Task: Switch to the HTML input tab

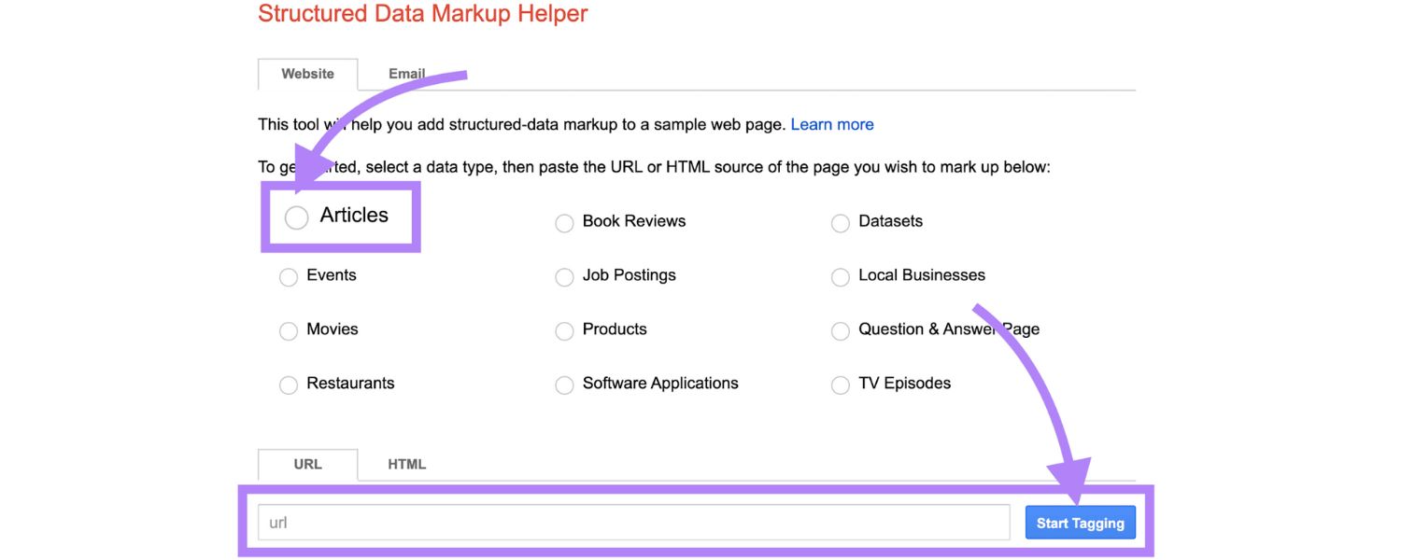Action: point(407,464)
